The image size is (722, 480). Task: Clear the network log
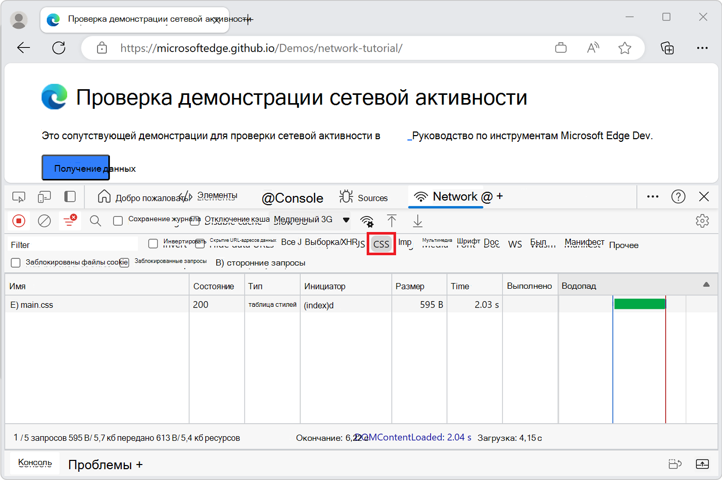pyautogui.click(x=44, y=221)
